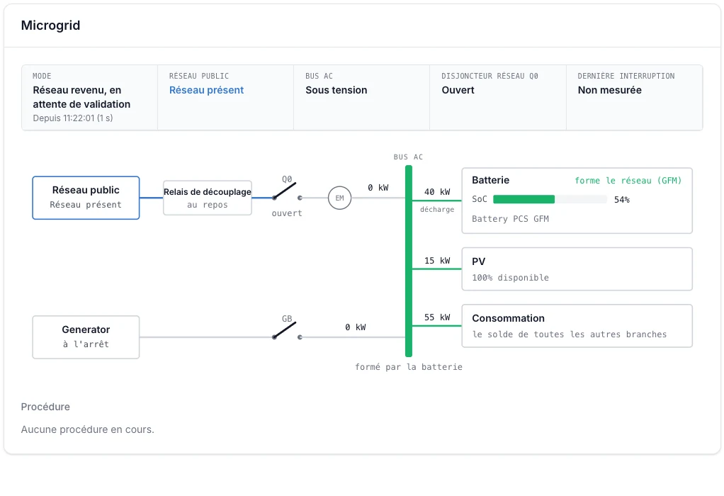Click the Dernière interruption status tile
Image resolution: width=724 pixels, height=496 pixels.
pyautogui.click(x=635, y=98)
